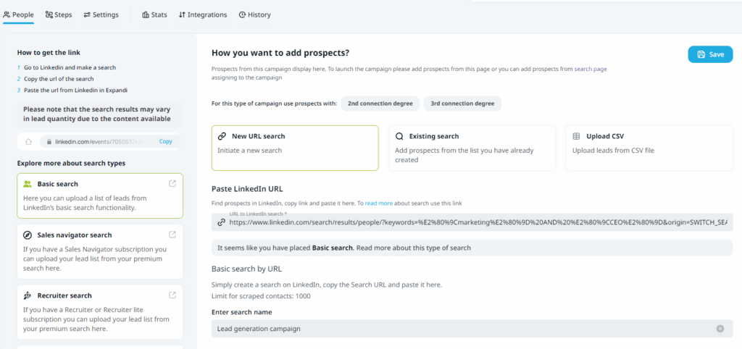
Task: Click the home icon near LinkedIn URL
Action: pyautogui.click(x=28, y=142)
